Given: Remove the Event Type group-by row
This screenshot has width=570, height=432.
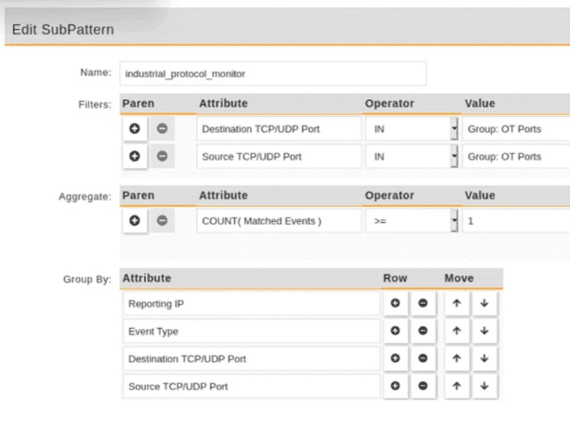Looking at the screenshot, I should click(422, 331).
